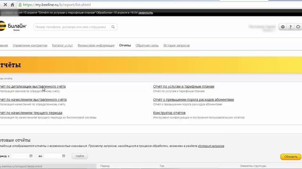Open 'Управление контрактом' menu
Image resolution: width=302 pixels, height=169 pixels.
pos(30,46)
